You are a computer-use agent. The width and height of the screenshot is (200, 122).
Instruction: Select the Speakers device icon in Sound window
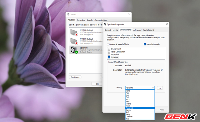tap(74, 50)
